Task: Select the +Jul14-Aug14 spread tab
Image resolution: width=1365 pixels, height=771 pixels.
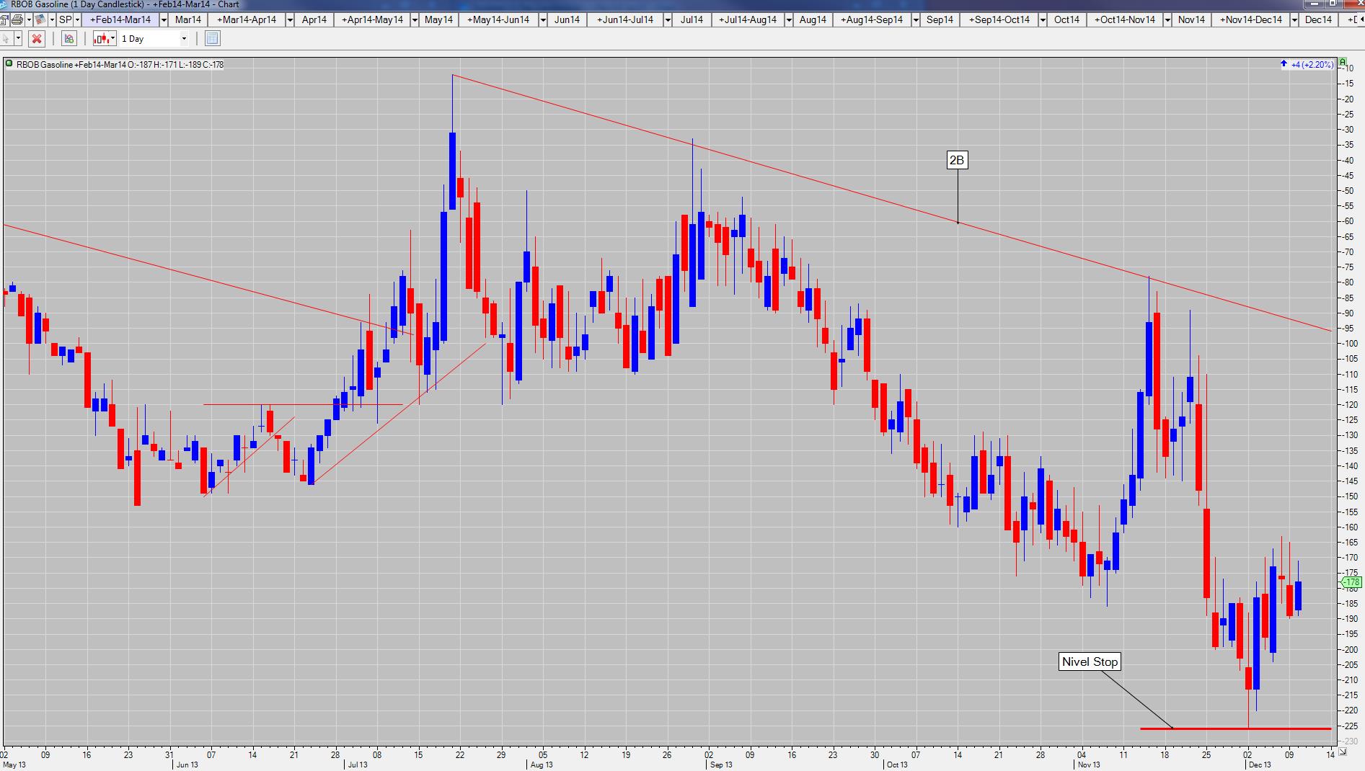Action: (748, 19)
